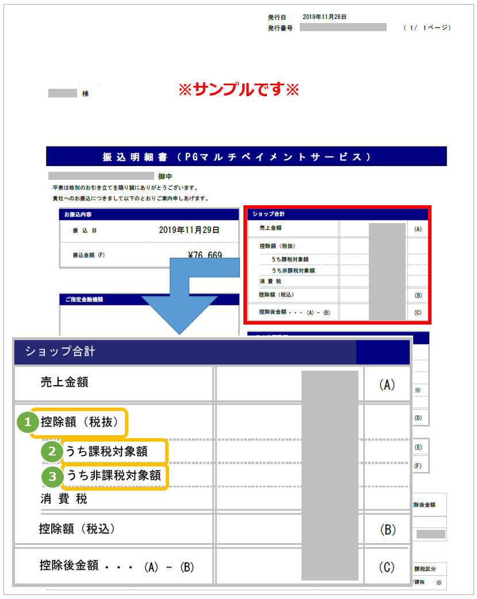
Task: Click the 発行日 label at the top
Action: click(x=277, y=17)
